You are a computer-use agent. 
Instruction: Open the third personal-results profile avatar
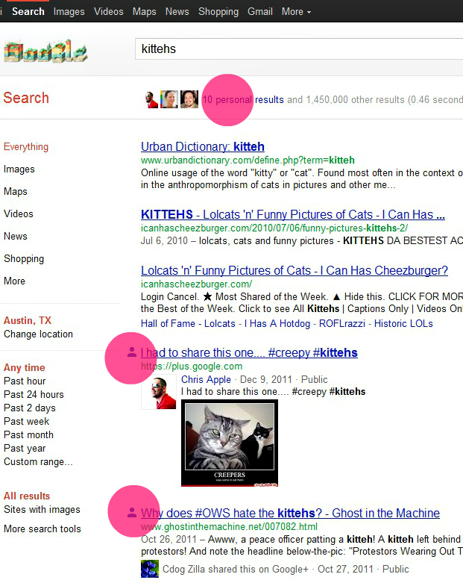click(x=189, y=99)
